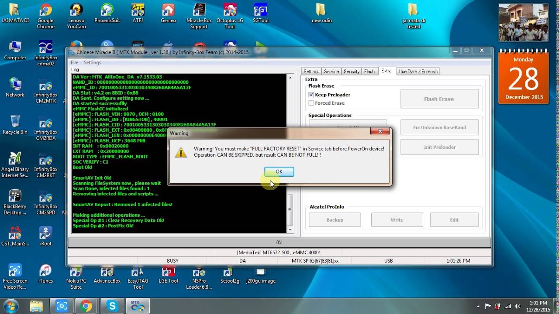Select the Network desktop icon

(x=15, y=88)
